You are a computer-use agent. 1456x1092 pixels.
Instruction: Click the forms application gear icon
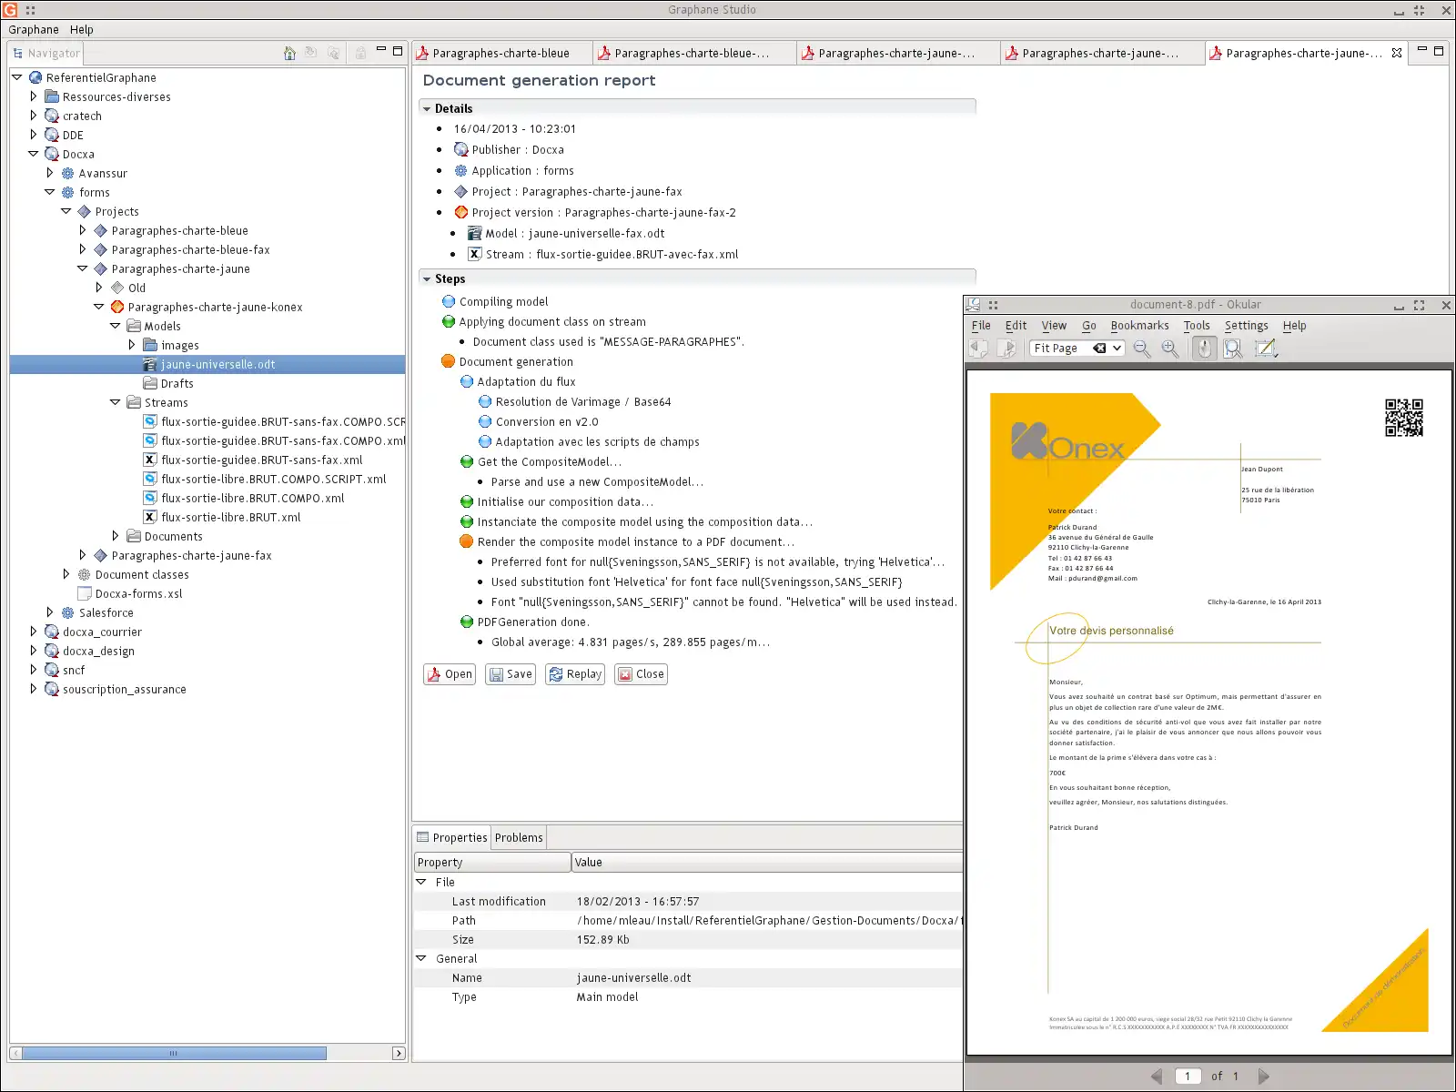[67, 192]
